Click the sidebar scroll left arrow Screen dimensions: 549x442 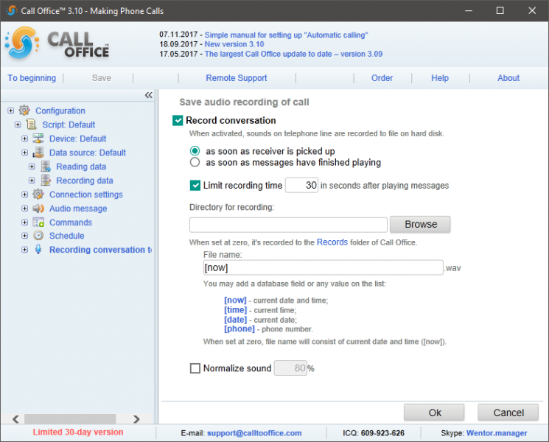pyautogui.click(x=15, y=419)
